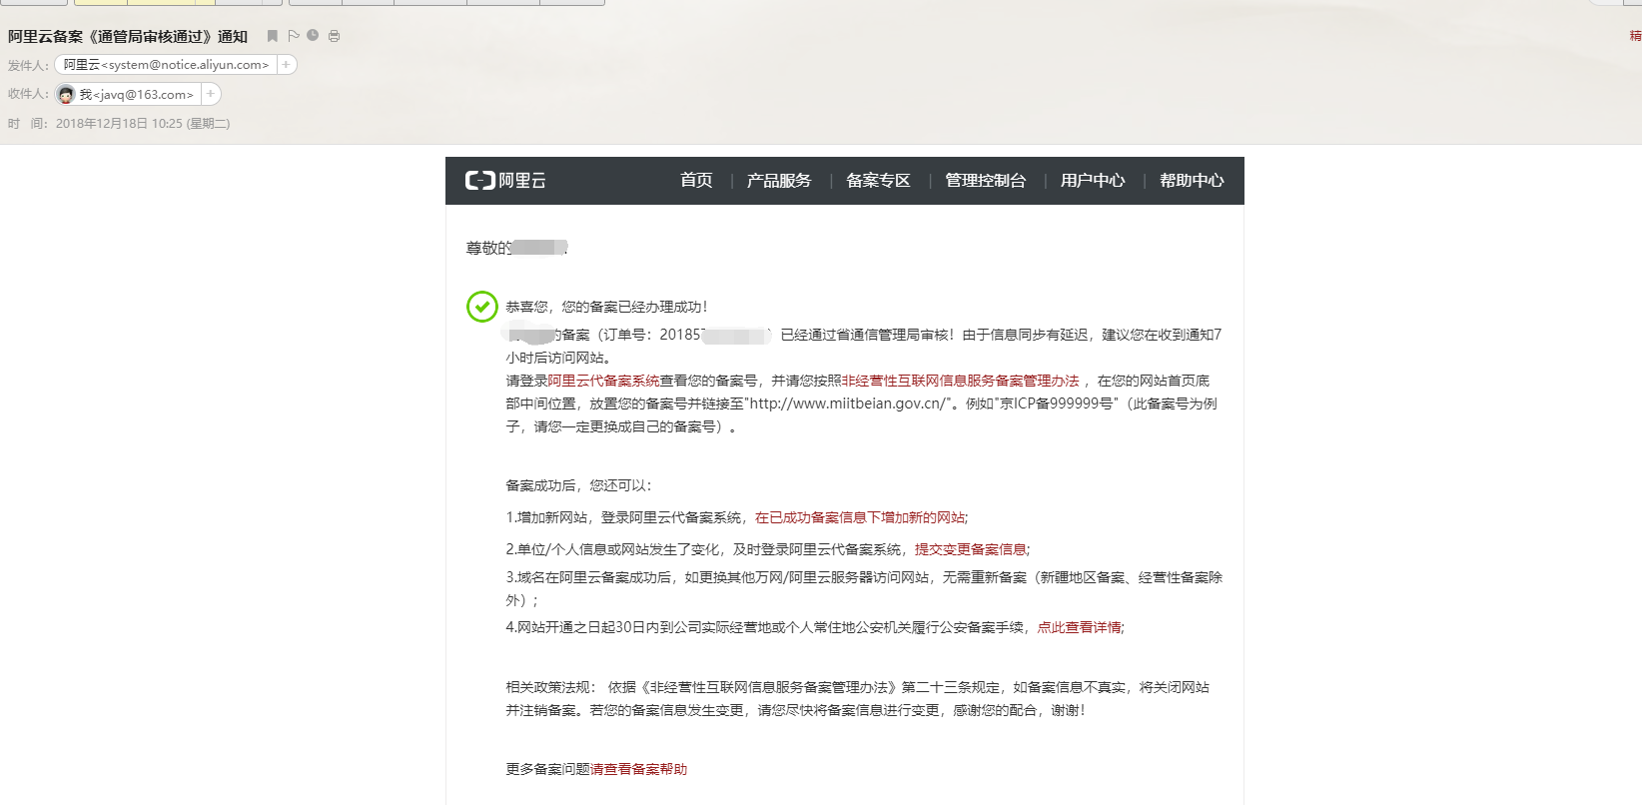The image size is (1642, 805).
Task: Open the 产品服务 banner menu item
Action: pos(779,181)
